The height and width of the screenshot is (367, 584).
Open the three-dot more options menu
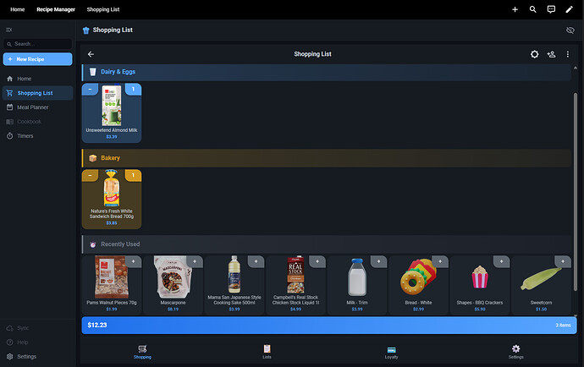(568, 54)
